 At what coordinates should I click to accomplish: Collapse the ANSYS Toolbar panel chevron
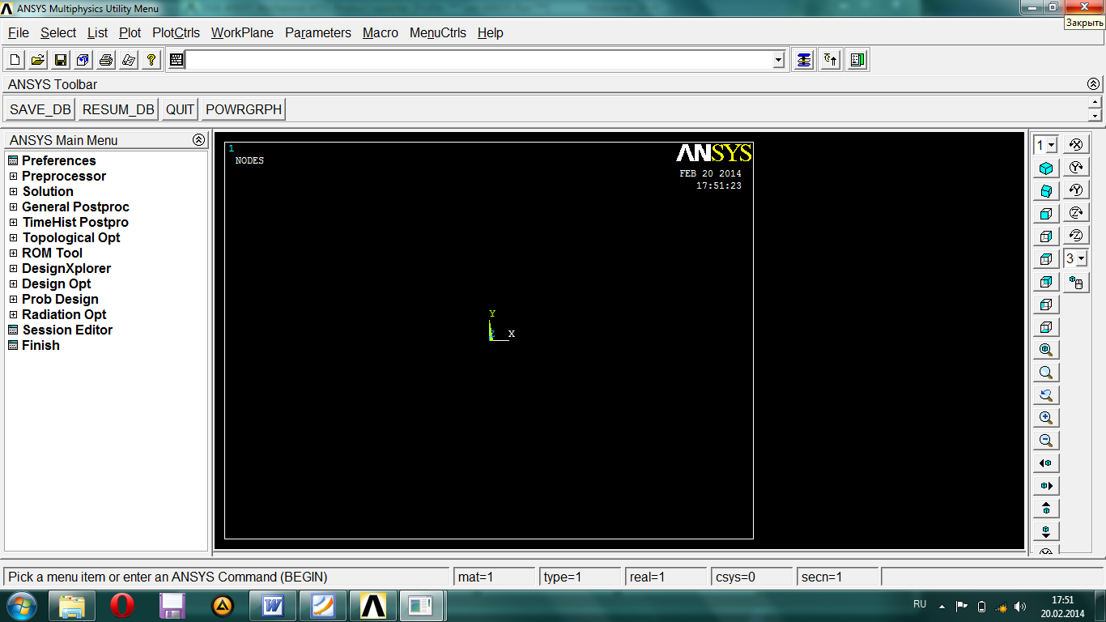click(x=1093, y=84)
